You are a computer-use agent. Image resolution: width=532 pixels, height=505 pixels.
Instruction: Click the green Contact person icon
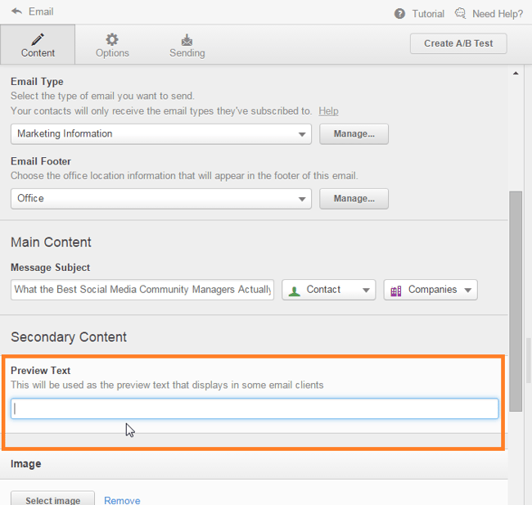(295, 290)
